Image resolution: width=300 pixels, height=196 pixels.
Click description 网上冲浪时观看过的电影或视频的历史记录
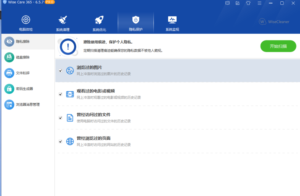point(109,98)
